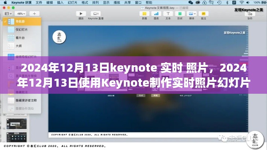
Task: Select 看片台 light table view
Action: pyautogui.click(x=22, y=38)
